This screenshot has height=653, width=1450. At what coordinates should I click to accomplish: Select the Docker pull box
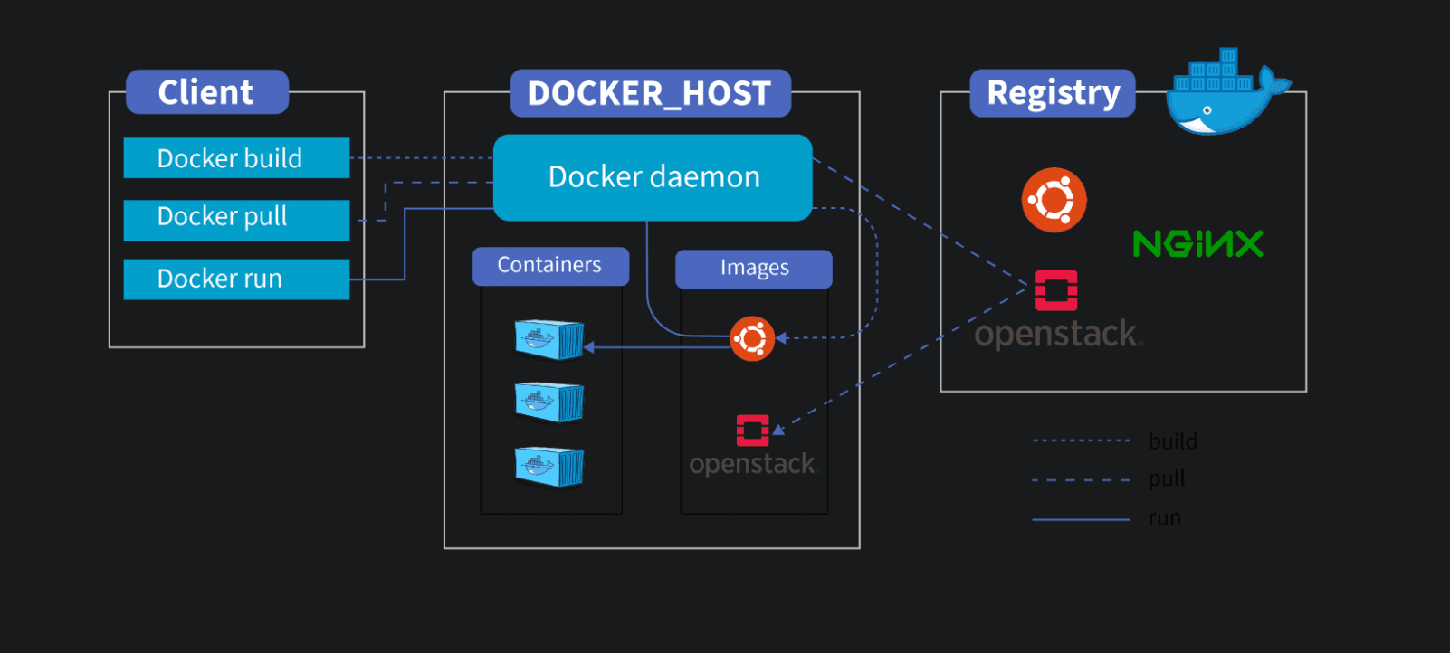tap(236, 220)
